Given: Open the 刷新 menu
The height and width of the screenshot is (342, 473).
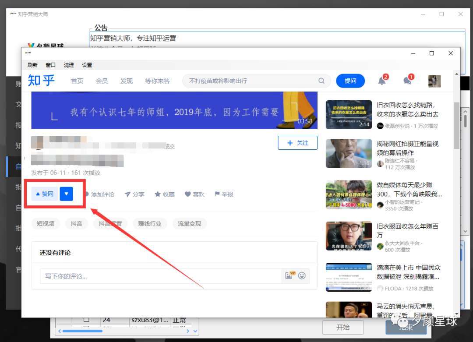Looking at the screenshot, I should 32,65.
